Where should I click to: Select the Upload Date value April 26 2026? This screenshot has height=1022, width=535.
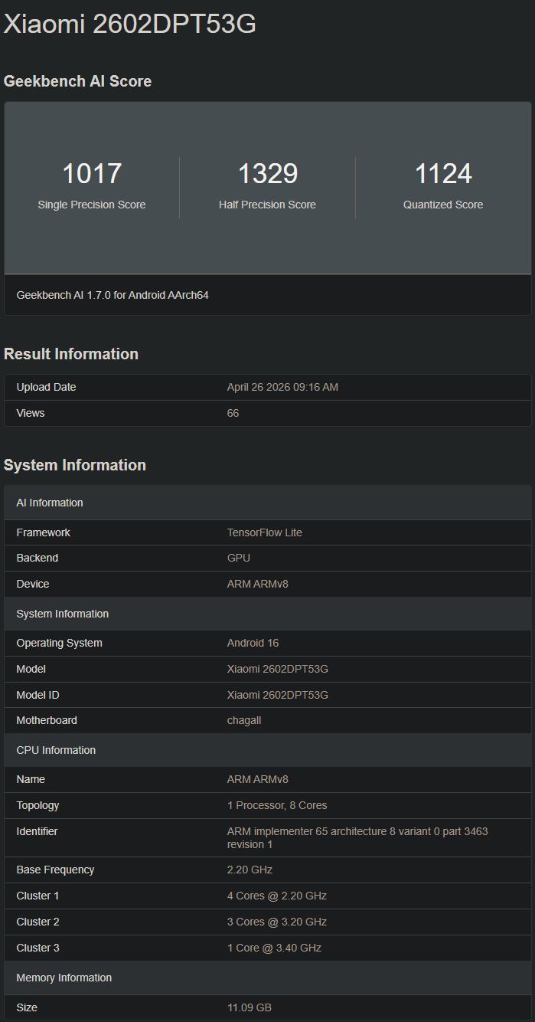point(282,387)
